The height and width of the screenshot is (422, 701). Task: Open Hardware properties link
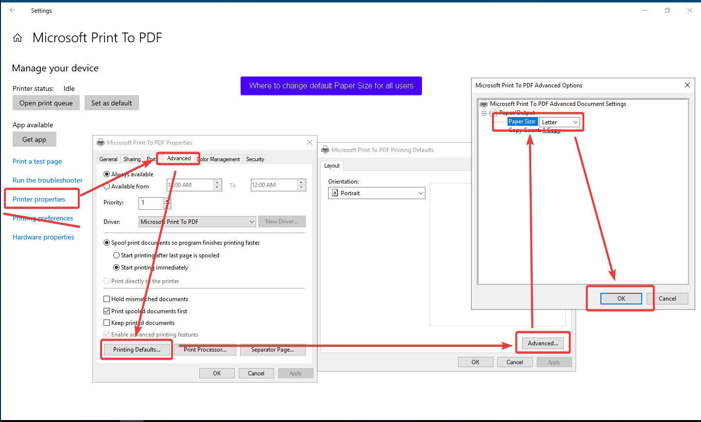pyautogui.click(x=44, y=237)
